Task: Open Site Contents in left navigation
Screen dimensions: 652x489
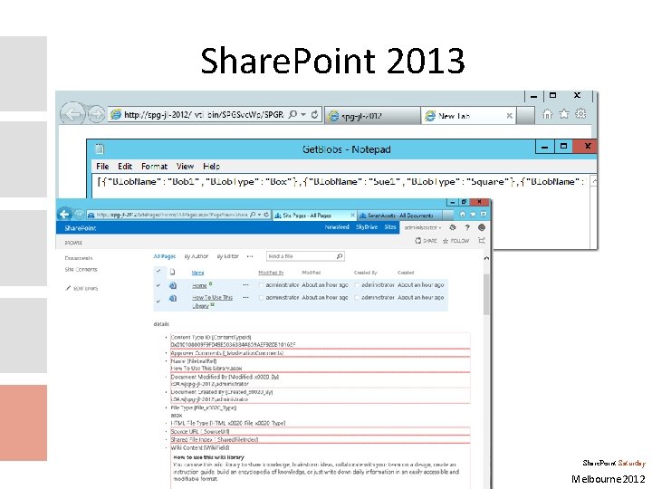Action: [x=81, y=270]
